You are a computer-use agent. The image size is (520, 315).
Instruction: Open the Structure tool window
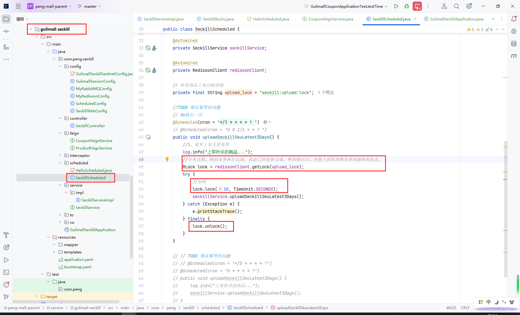(x=6, y=47)
